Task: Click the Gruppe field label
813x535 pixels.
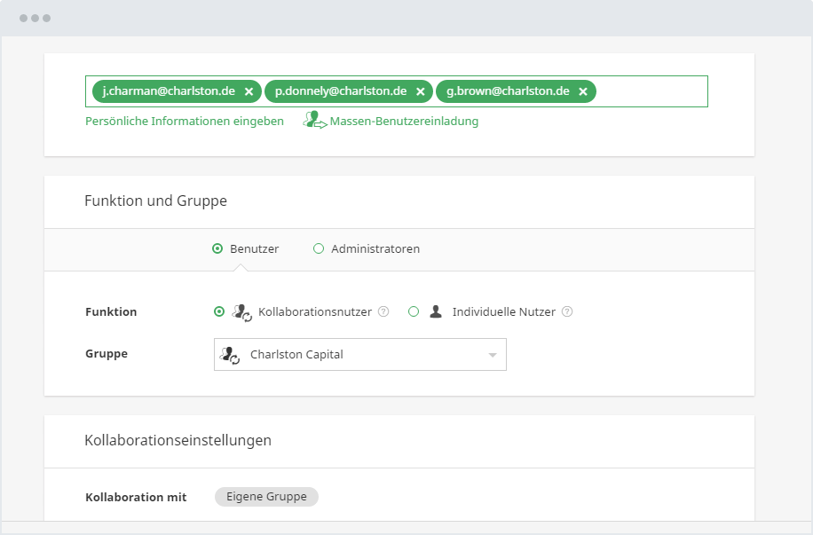Action: [107, 354]
